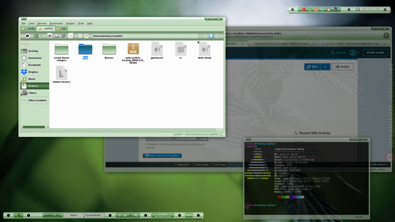Viewport: 395px width, 222px height.
Task: Open the GOT Quiz link
Action: tap(218, 164)
